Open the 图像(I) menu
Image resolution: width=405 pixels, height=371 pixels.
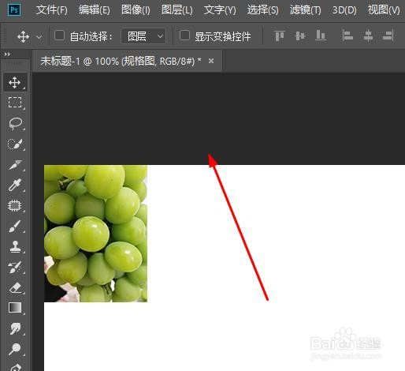(136, 10)
